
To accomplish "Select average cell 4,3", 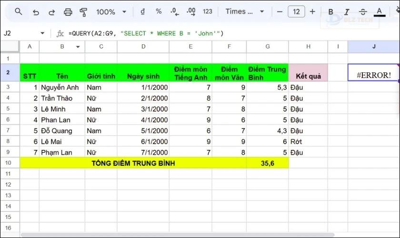I will click(x=267, y=130).
